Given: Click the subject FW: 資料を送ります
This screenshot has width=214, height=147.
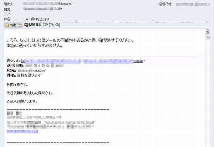Looking at the screenshot, I should [36, 19].
